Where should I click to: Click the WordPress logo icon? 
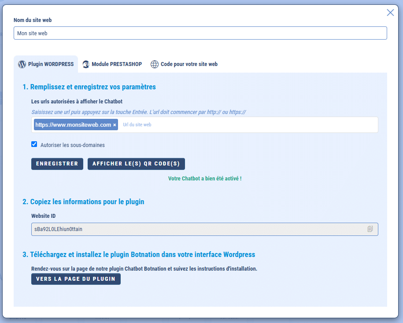click(x=22, y=64)
